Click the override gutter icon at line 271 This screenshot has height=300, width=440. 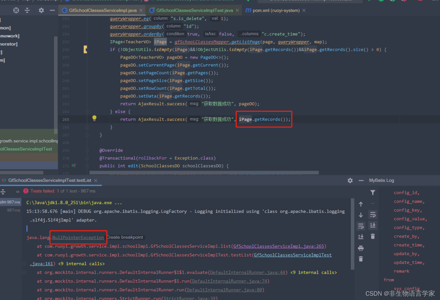click(x=74, y=166)
